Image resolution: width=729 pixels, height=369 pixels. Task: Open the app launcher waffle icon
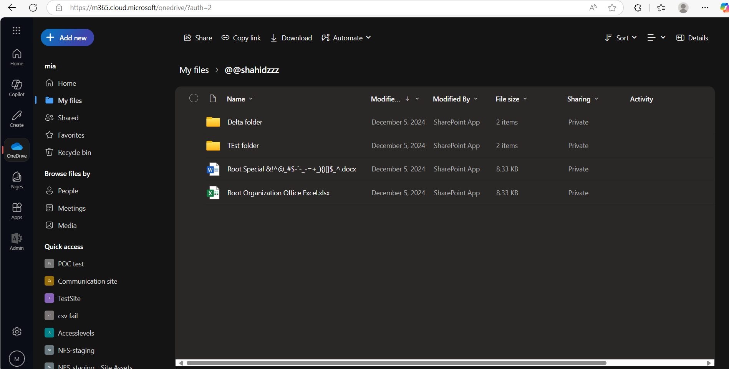pos(17,30)
